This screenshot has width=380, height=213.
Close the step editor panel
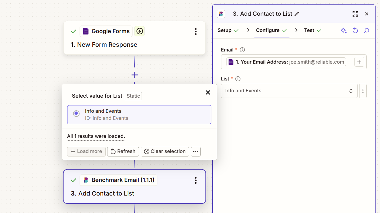pos(367,14)
